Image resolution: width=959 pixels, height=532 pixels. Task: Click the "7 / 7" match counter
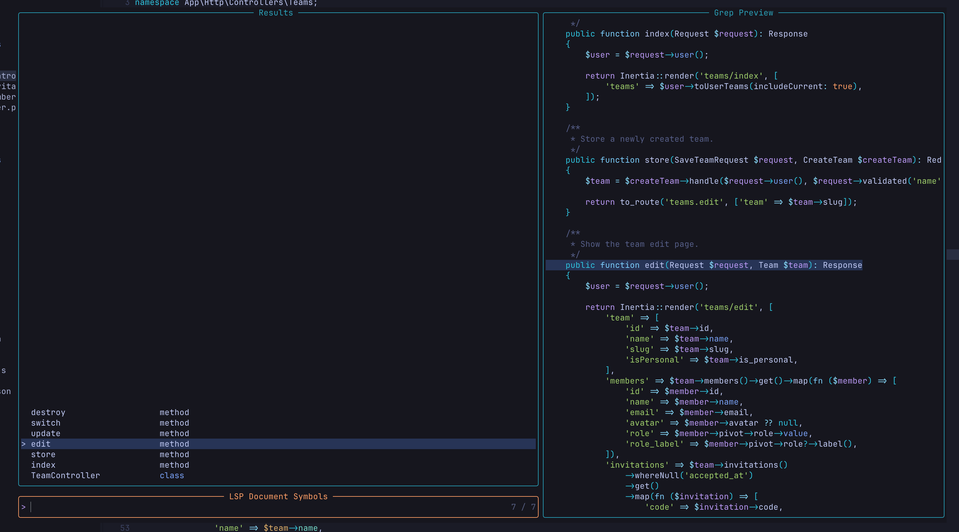tap(523, 507)
